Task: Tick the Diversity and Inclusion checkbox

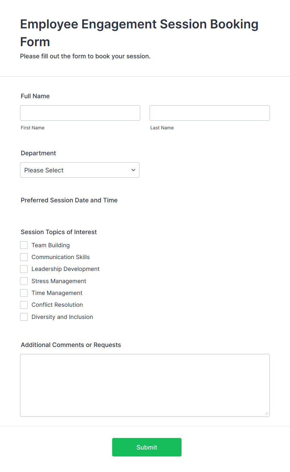Action: 24,317
